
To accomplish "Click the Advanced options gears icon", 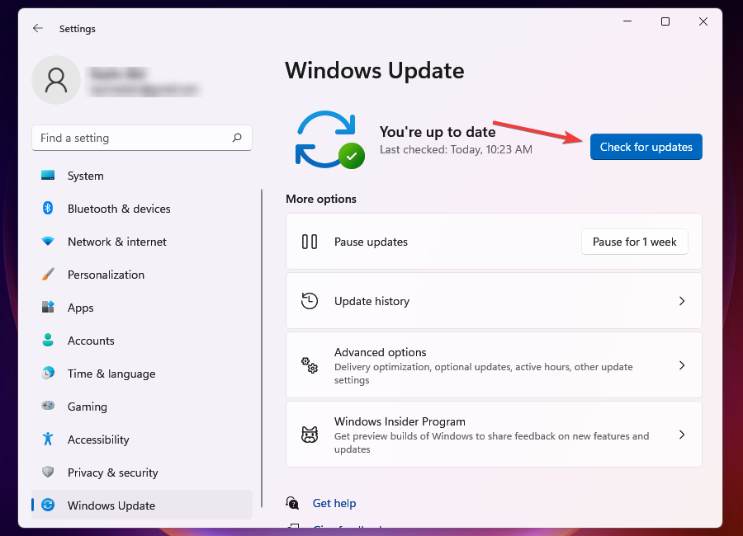I will click(310, 365).
